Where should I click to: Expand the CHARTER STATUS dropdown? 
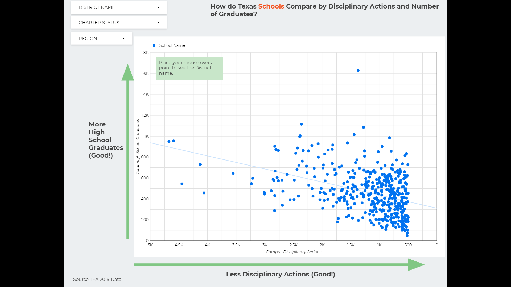119,23
